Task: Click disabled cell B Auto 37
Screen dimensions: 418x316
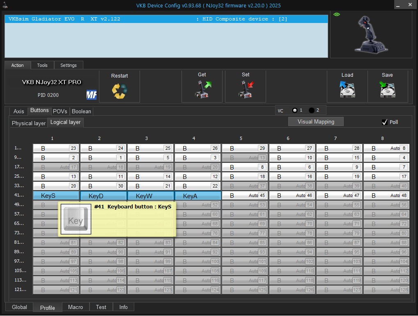Action: point(245,186)
